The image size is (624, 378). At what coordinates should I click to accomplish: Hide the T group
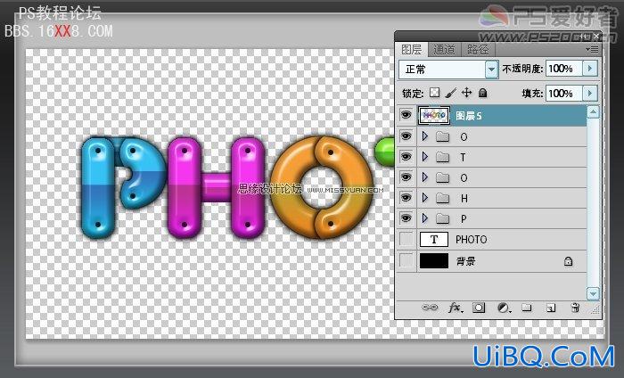tap(406, 157)
